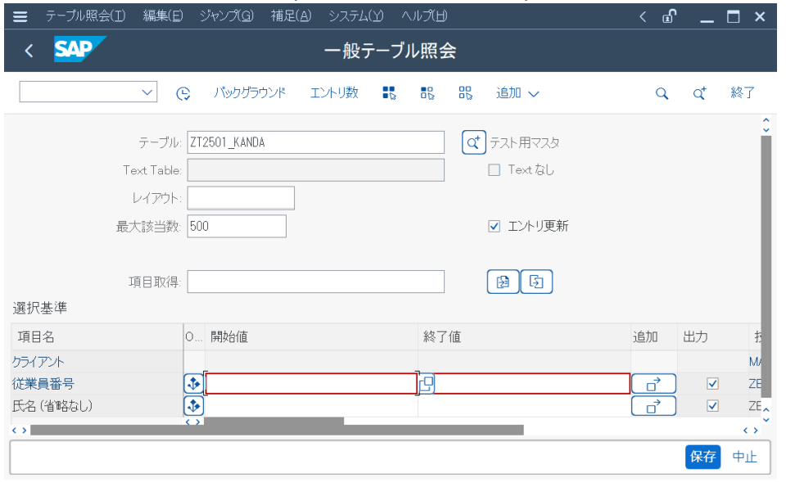
Task: Uncheck the エントリ更新 checkbox
Action: [495, 227]
